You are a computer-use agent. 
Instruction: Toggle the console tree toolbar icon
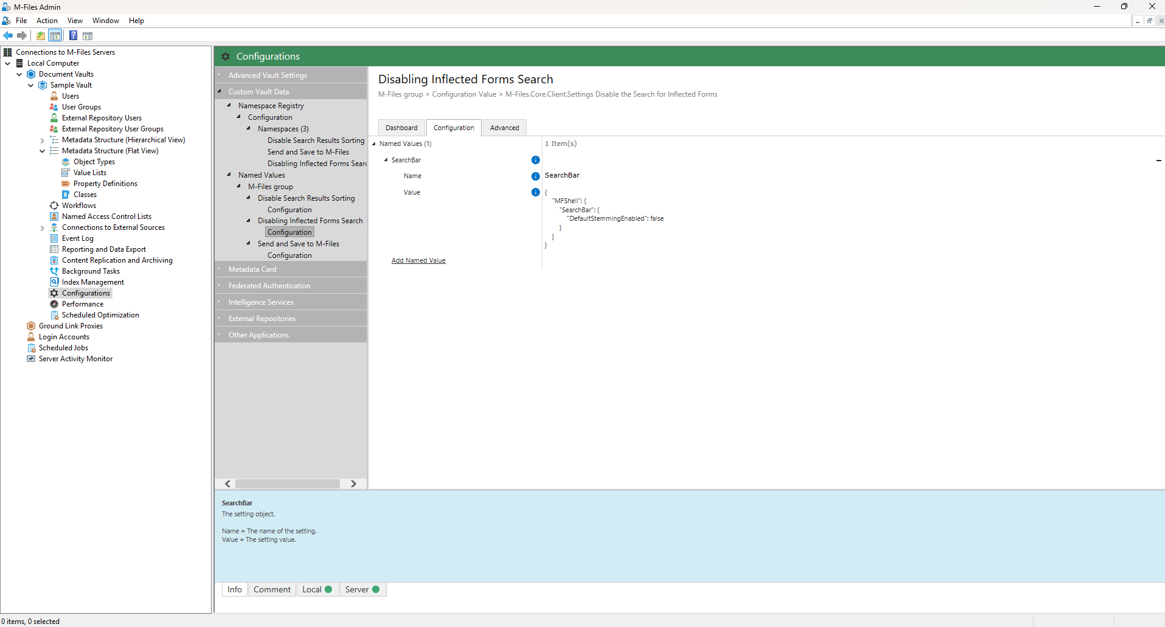tap(55, 36)
